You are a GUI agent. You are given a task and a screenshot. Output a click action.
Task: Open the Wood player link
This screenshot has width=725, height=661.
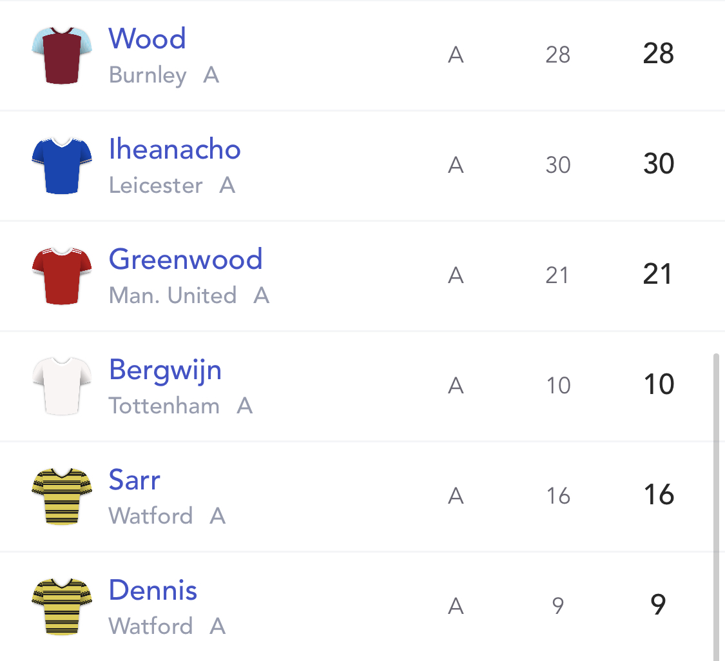[x=147, y=39]
